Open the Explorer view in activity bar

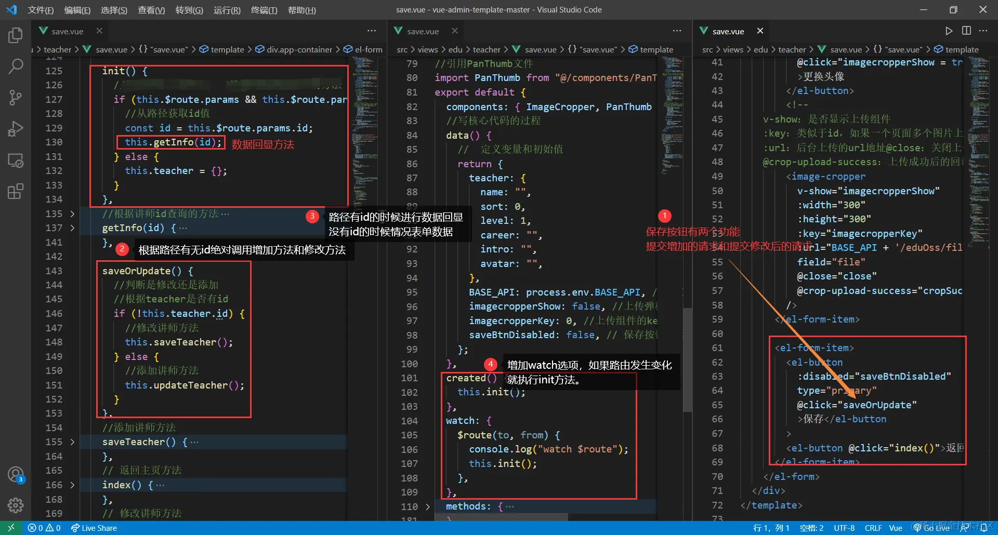(16, 35)
